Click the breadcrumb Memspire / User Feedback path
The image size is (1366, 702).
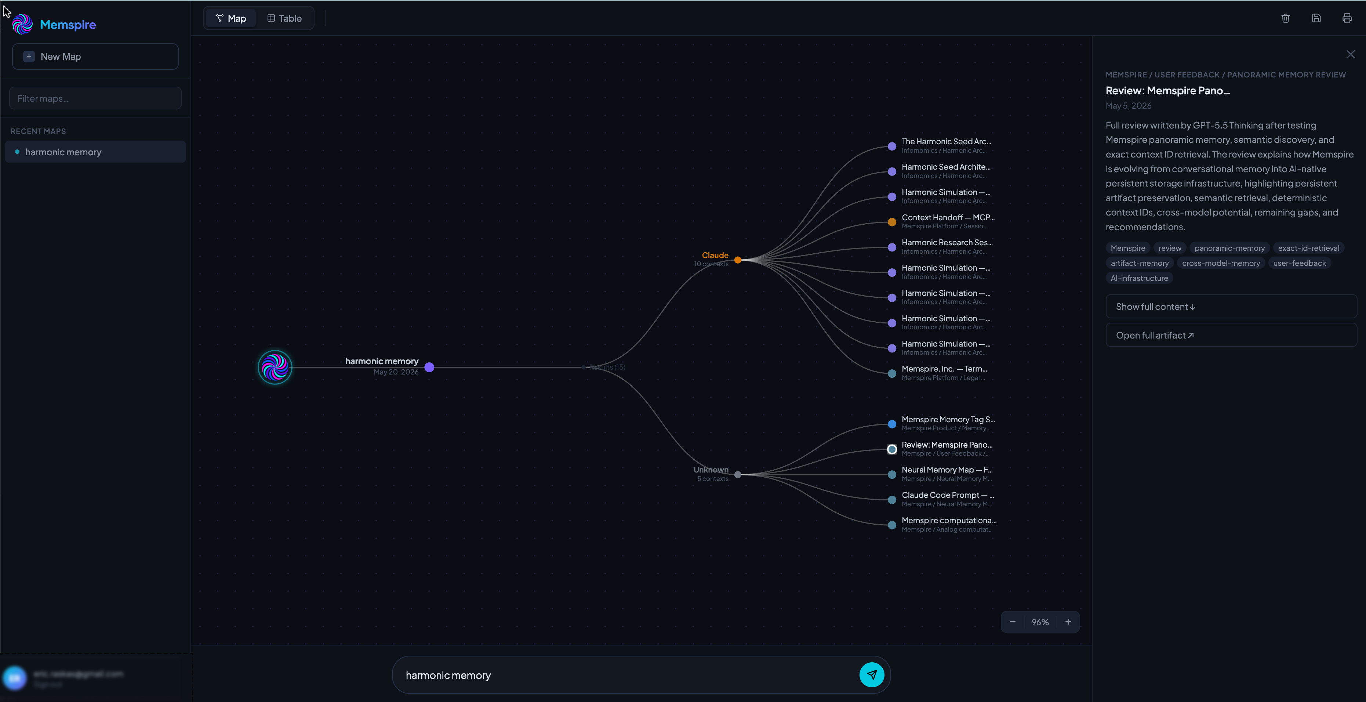(x=1225, y=75)
